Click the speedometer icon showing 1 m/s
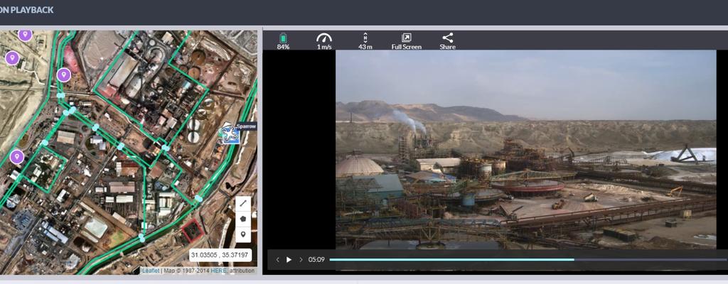 324,38
